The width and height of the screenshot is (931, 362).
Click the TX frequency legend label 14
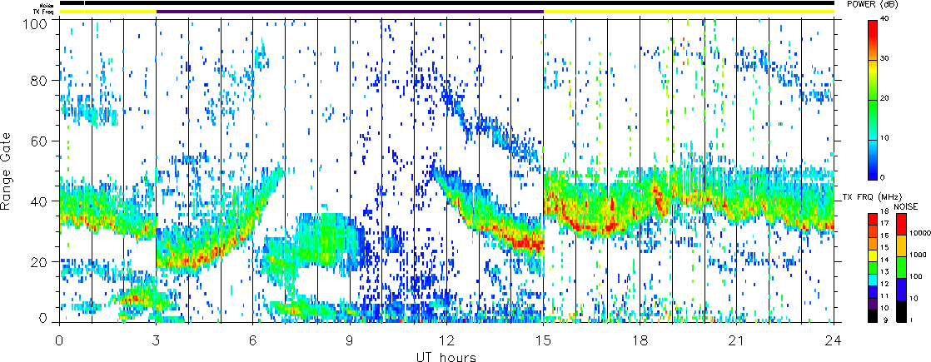pyautogui.click(x=884, y=260)
